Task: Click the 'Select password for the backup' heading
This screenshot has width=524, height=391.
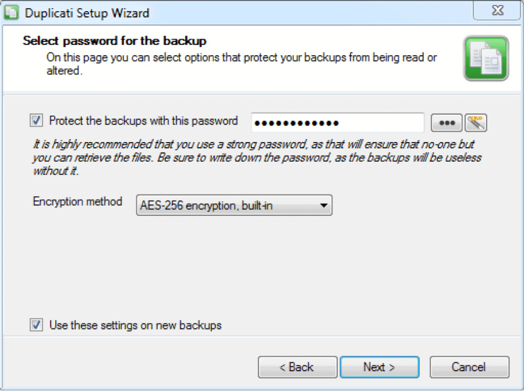Action: pyautogui.click(x=115, y=41)
